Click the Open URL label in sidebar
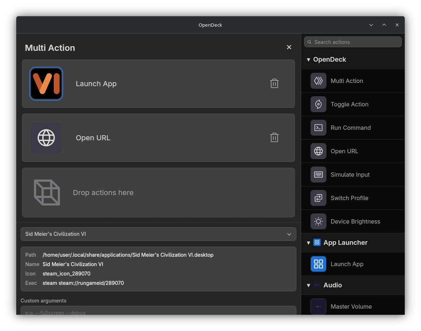Viewport: 421px width, 331px height. [x=344, y=151]
